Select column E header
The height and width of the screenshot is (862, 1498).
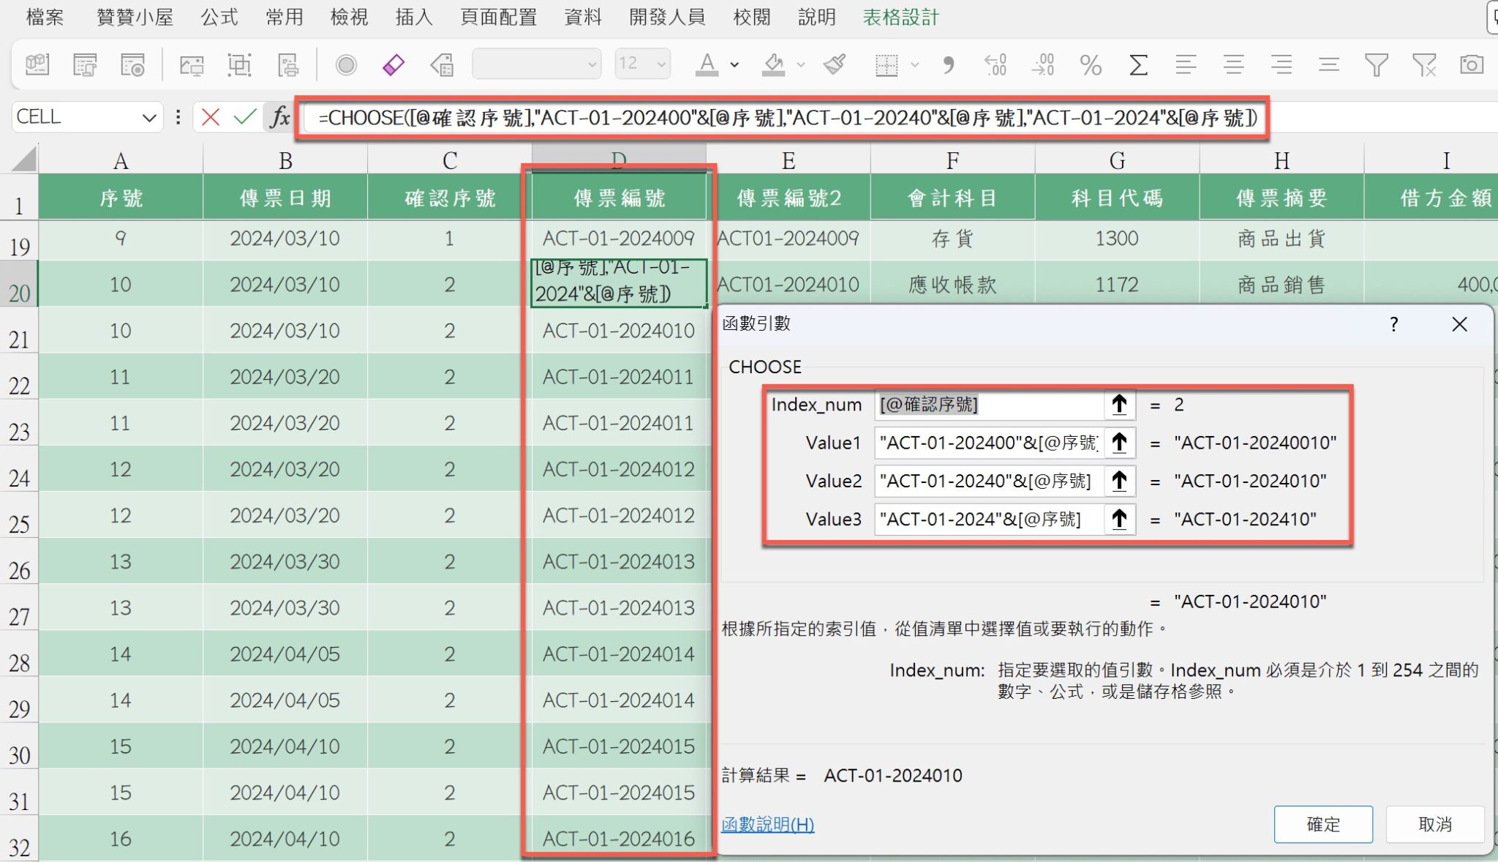click(788, 160)
